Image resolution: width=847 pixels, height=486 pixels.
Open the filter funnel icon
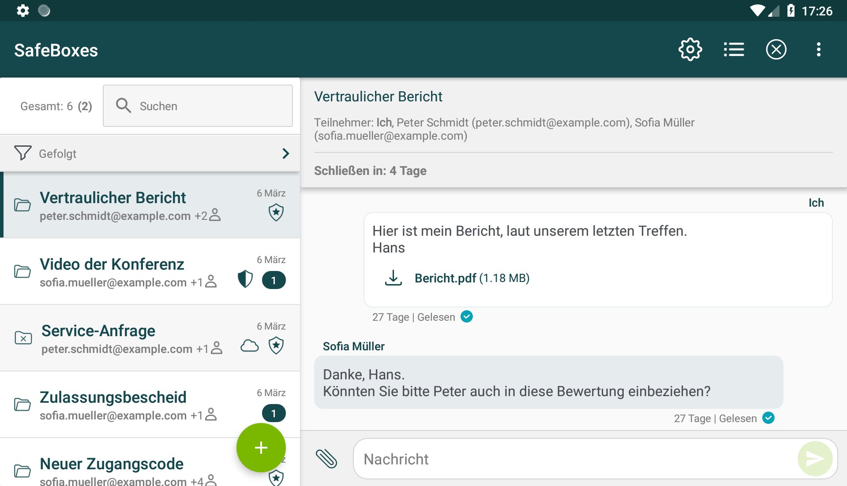[x=23, y=153]
